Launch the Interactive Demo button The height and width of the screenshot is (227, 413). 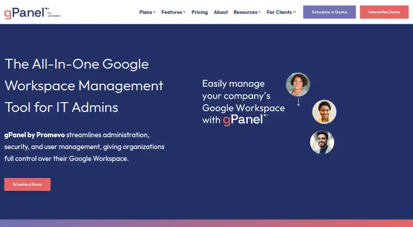(x=384, y=12)
